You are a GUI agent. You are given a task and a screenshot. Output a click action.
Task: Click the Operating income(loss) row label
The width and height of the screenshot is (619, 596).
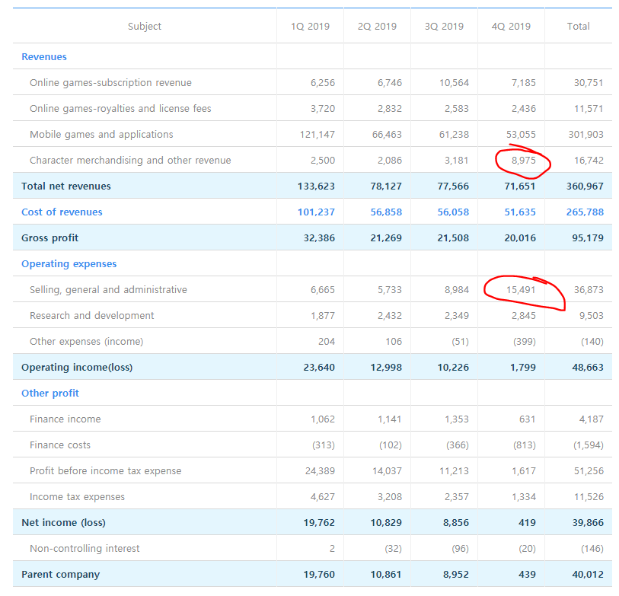(77, 368)
